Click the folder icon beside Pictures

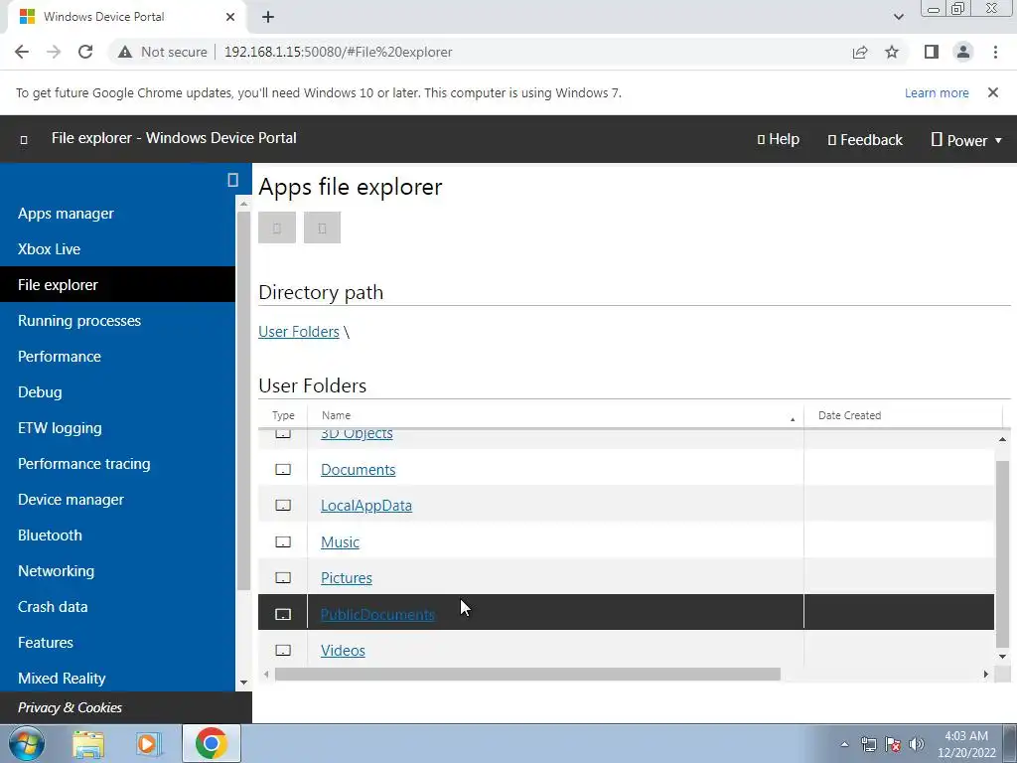283,577
